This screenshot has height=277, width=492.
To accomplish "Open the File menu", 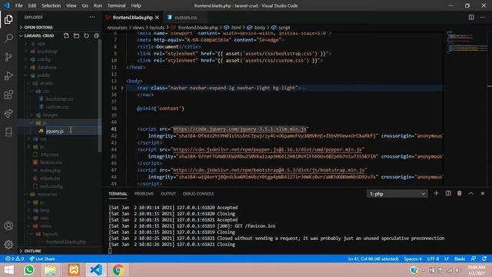I will (x=18, y=5).
